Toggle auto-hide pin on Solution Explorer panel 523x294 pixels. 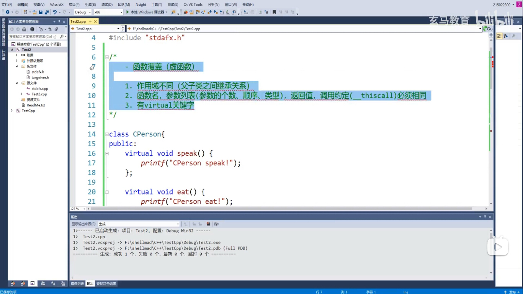59,22
